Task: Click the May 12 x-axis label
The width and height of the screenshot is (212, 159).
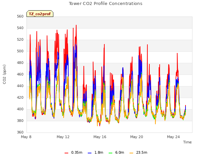Action: [63, 137]
